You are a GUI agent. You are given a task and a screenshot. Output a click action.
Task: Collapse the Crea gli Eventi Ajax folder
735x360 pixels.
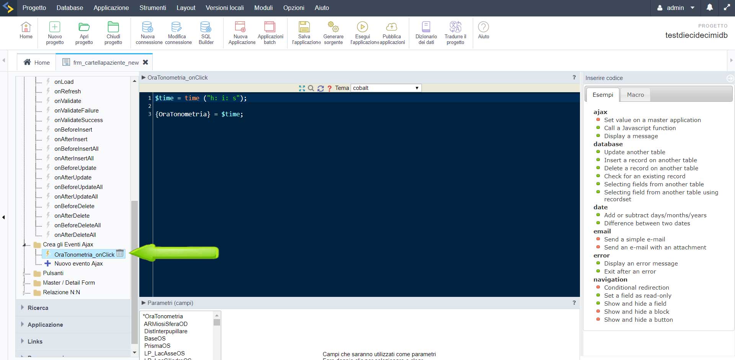(24, 244)
